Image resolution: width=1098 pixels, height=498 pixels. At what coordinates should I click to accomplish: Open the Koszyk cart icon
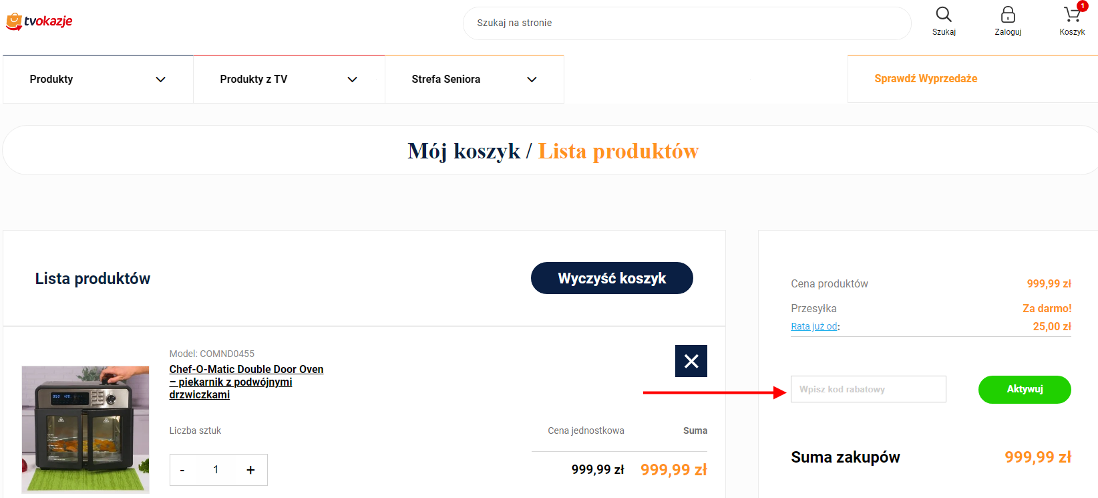[1071, 15]
